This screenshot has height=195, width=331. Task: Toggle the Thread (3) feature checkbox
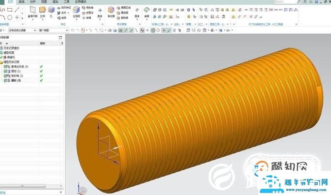[x=5, y=80]
